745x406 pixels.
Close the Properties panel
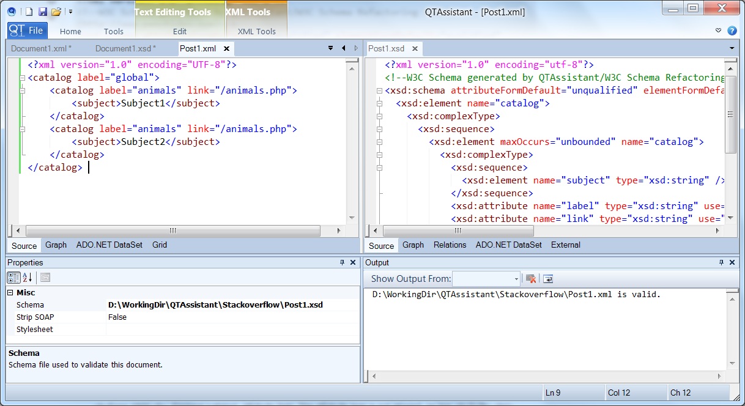click(353, 262)
